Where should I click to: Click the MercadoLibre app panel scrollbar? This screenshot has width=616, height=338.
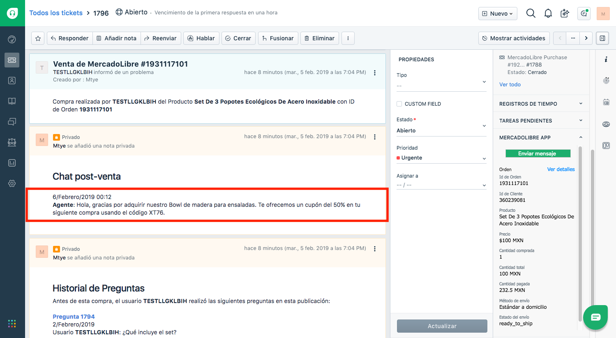point(580,234)
